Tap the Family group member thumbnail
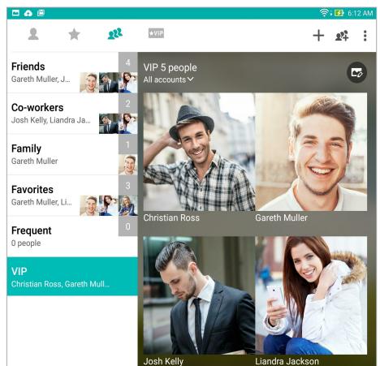380x366 pixels. click(128, 165)
